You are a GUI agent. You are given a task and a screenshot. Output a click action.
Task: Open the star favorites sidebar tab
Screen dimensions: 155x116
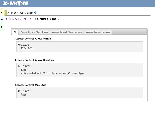click(2, 12)
